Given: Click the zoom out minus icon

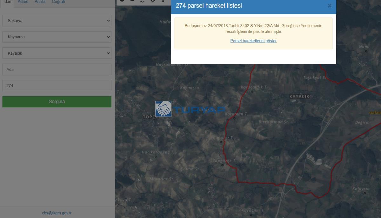Looking at the screenshot, I should pyautogui.click(x=132, y=1).
